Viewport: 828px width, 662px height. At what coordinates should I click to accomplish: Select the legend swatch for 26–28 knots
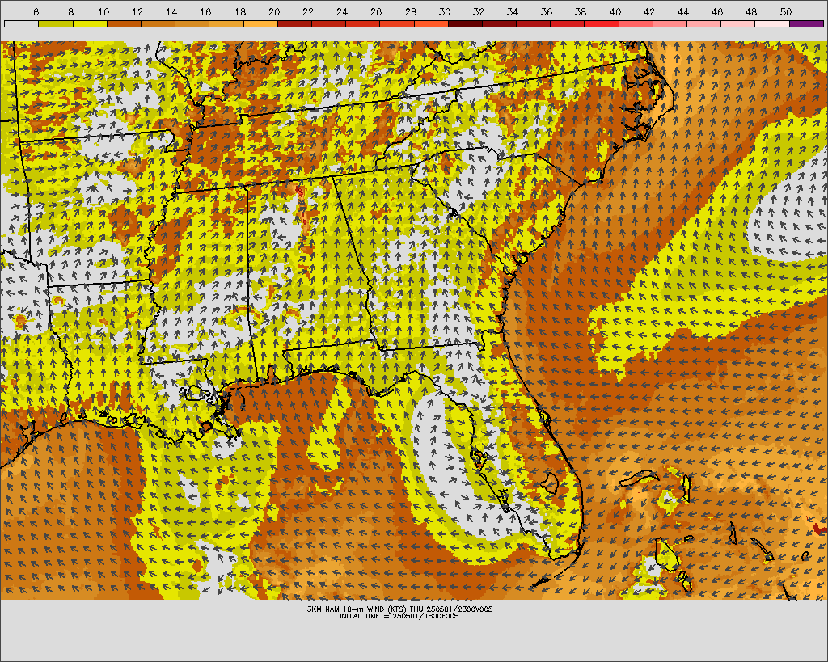(x=397, y=23)
